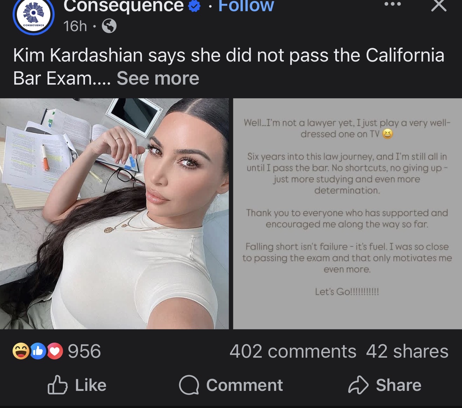Viewport: 462px width, 408px height.
Task: View the 42 shares
Action: (407, 351)
